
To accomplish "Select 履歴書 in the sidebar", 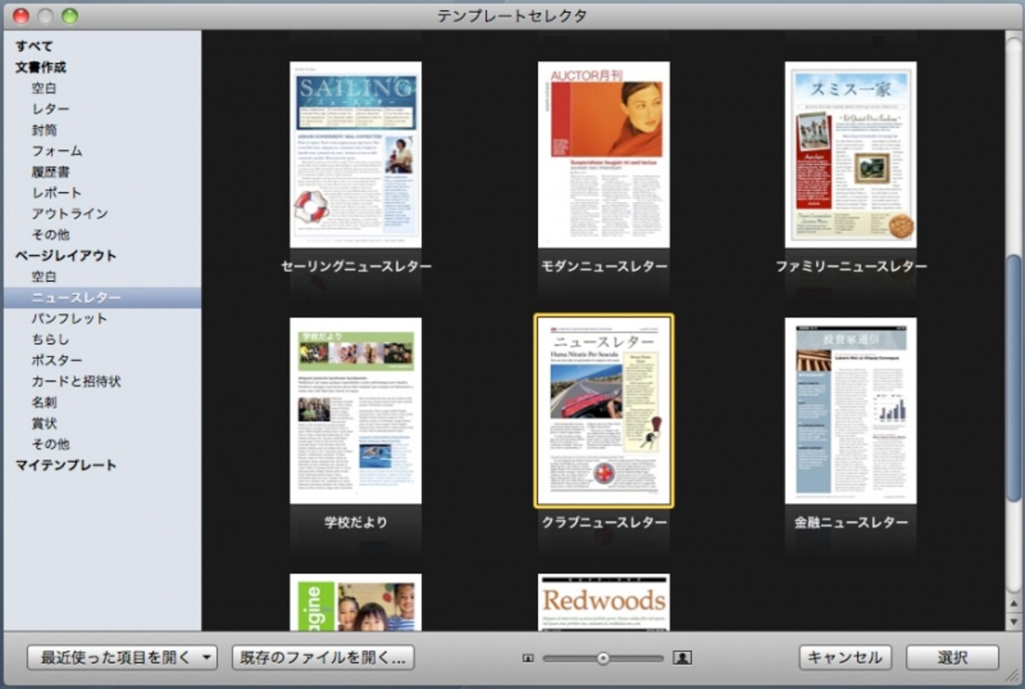I will click(x=51, y=172).
